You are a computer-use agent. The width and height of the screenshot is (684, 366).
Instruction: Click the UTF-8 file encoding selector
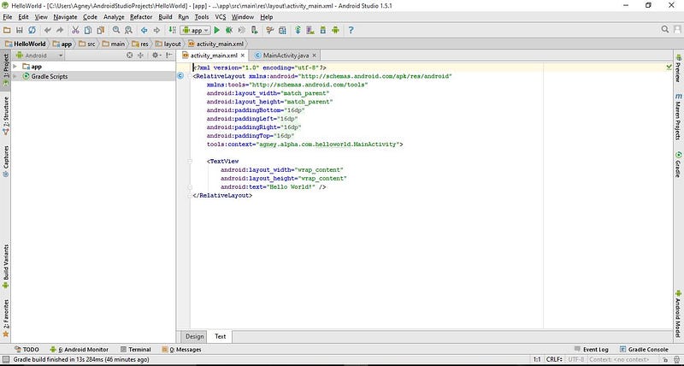pos(576,360)
